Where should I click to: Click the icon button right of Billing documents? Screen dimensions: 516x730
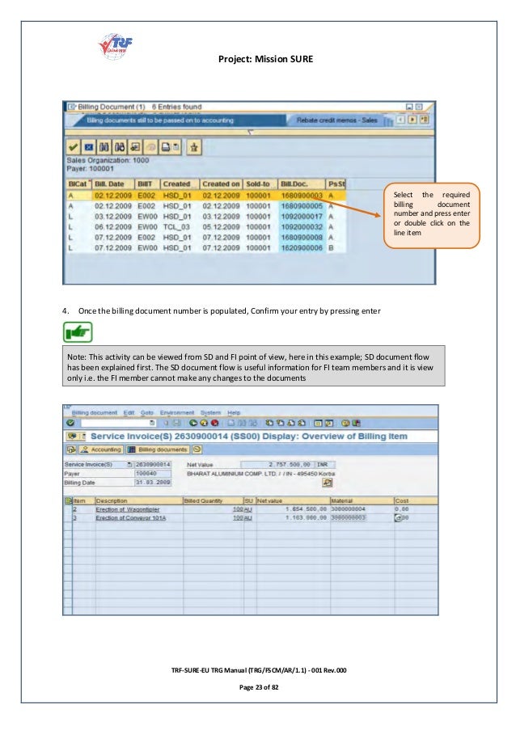tap(197, 449)
